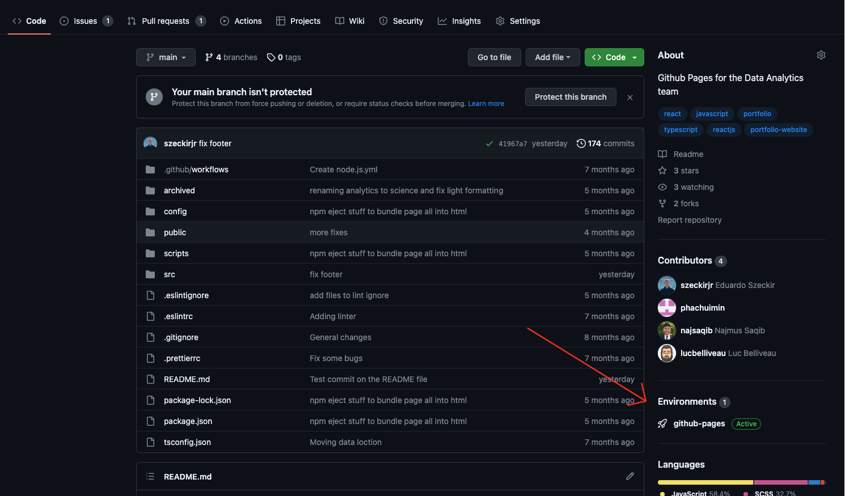The width and height of the screenshot is (845, 496).
Task: Select the portfolio topic tag
Action: pos(757,114)
